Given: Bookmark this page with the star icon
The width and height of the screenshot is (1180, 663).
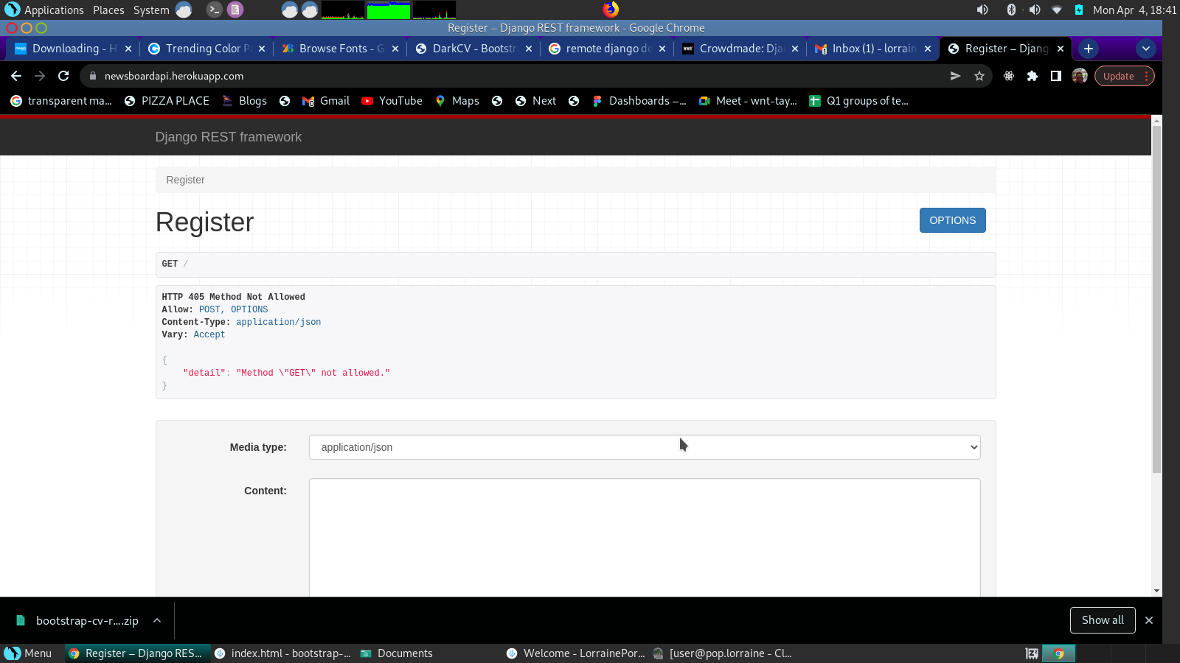Looking at the screenshot, I should 979,76.
